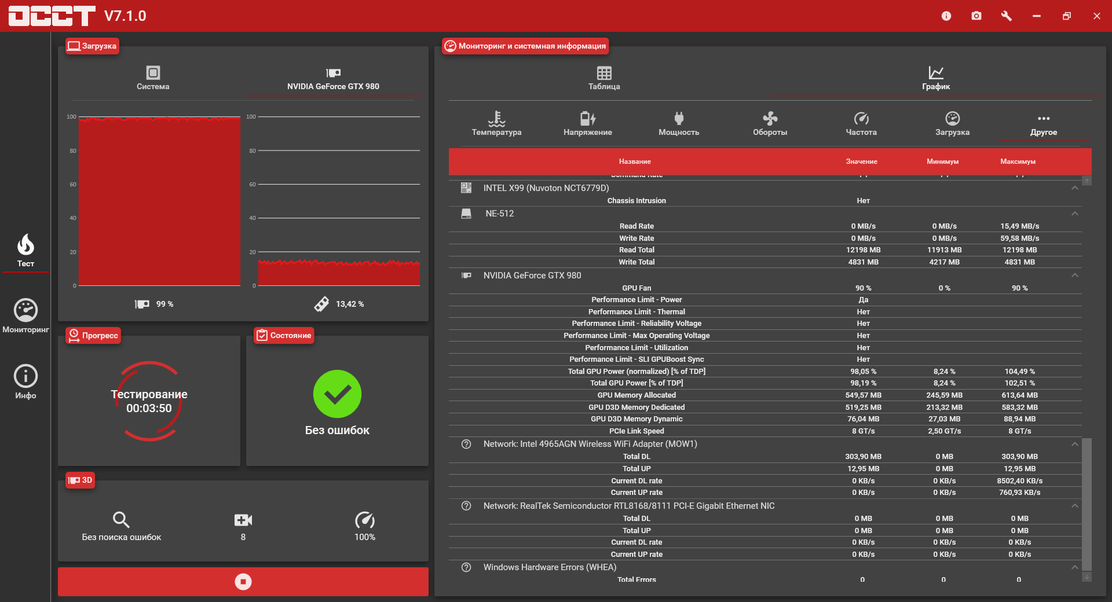Open settings via the wrench icon
This screenshot has width=1112, height=602.
(x=1007, y=16)
